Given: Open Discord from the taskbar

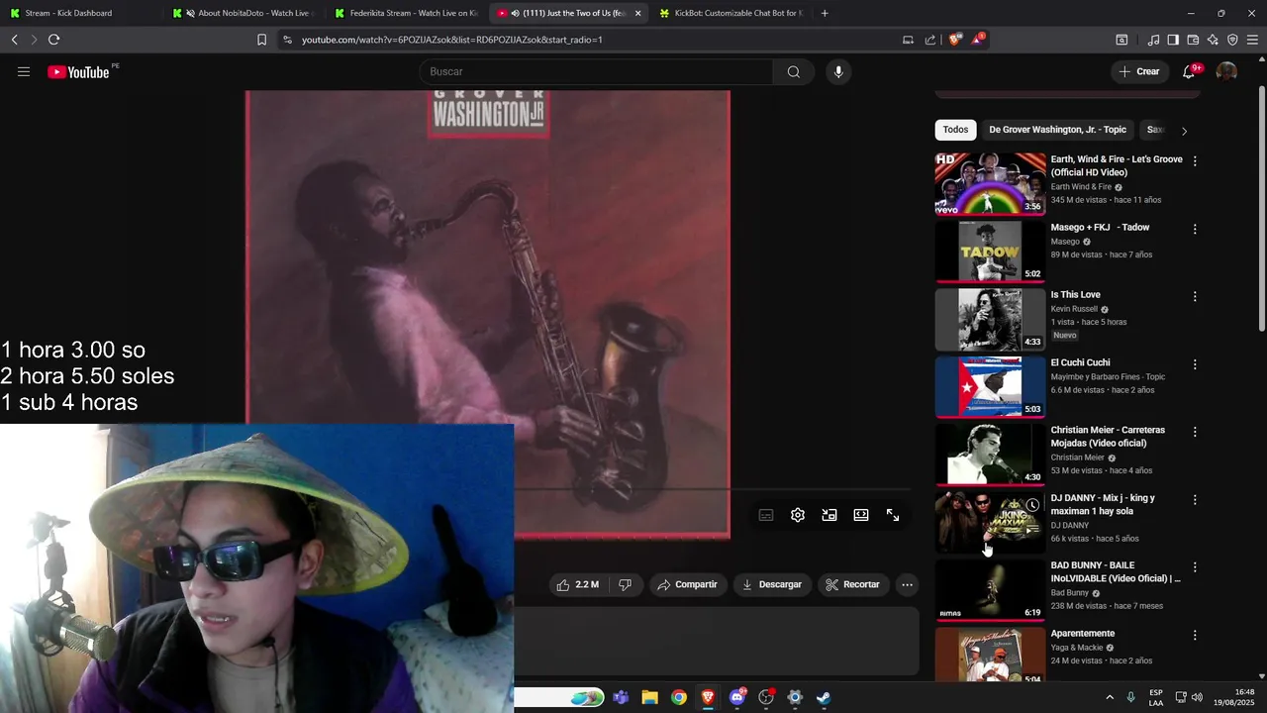Looking at the screenshot, I should (x=736, y=697).
